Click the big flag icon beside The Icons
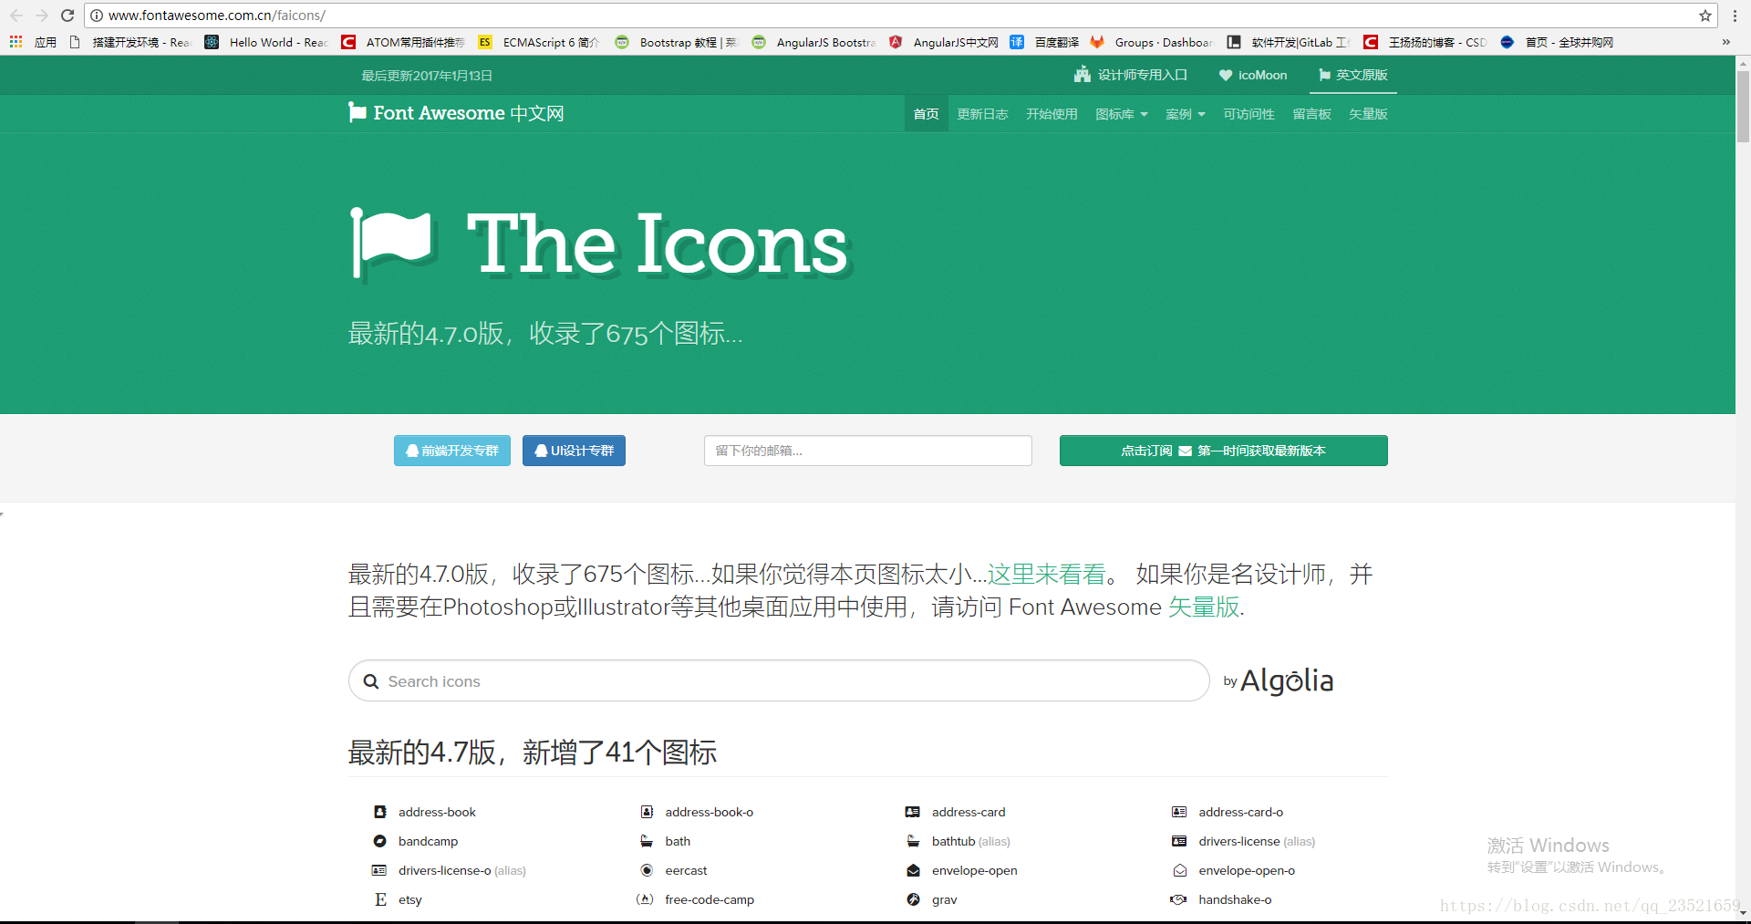1751x924 pixels. tap(391, 243)
